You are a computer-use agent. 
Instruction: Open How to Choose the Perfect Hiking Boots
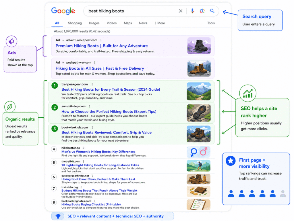pos(109,112)
